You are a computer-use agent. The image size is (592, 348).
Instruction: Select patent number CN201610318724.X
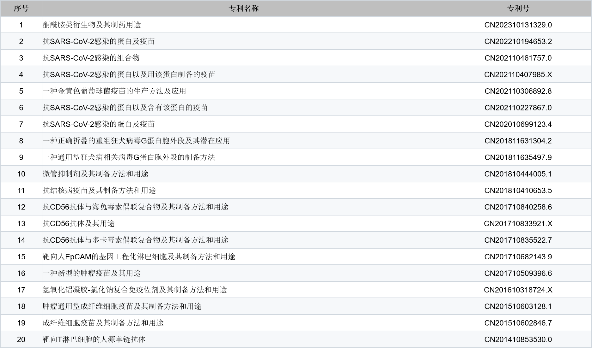pos(518,290)
